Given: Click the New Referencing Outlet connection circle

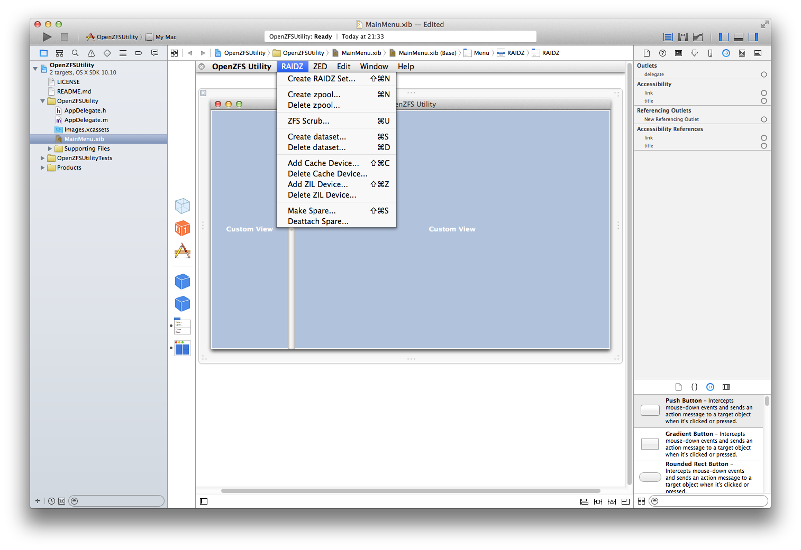Looking at the screenshot, I should [763, 119].
